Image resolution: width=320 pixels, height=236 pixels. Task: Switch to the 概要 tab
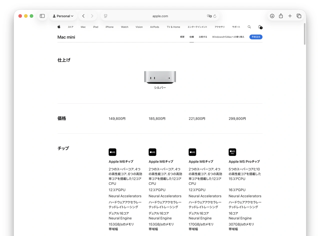coord(182,37)
